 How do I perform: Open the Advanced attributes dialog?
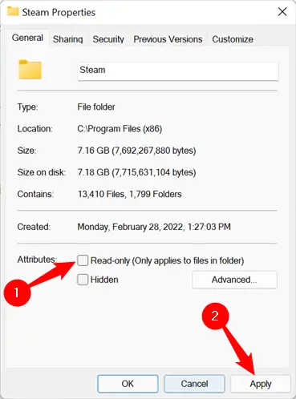[x=234, y=280]
